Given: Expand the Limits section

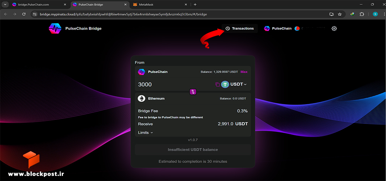Looking at the screenshot, I should [x=146, y=132].
